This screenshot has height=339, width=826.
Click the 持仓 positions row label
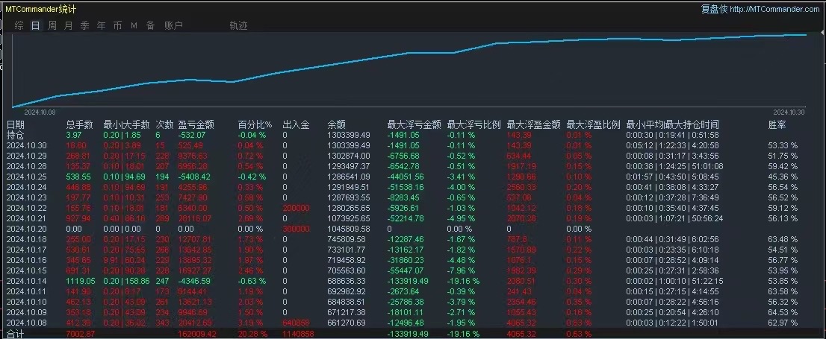(x=15, y=135)
